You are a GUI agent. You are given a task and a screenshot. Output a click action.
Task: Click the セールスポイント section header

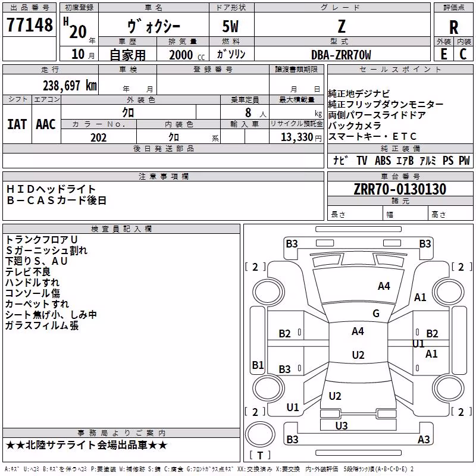pos(400,69)
